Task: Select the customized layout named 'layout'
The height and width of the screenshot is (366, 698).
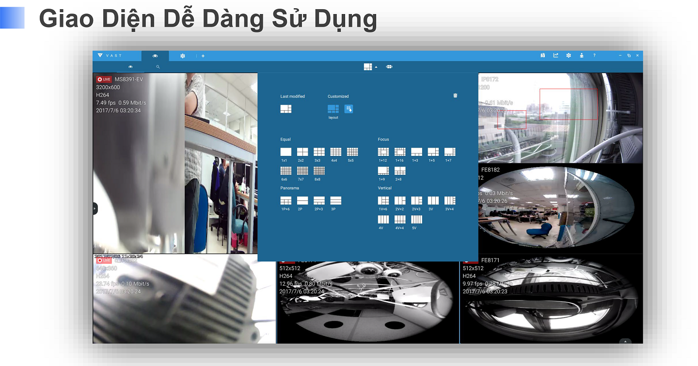Action: click(333, 109)
